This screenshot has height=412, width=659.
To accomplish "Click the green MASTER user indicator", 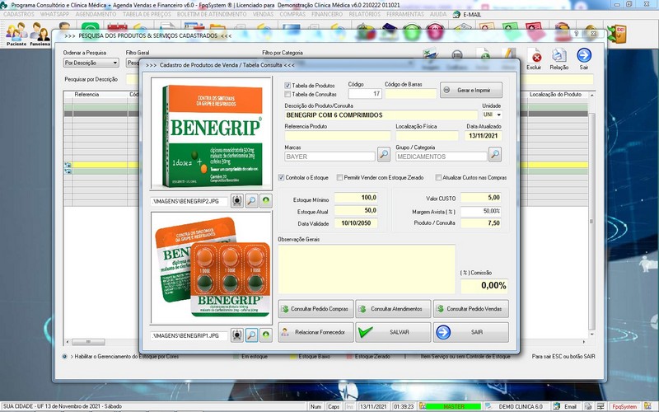I will point(454,406).
